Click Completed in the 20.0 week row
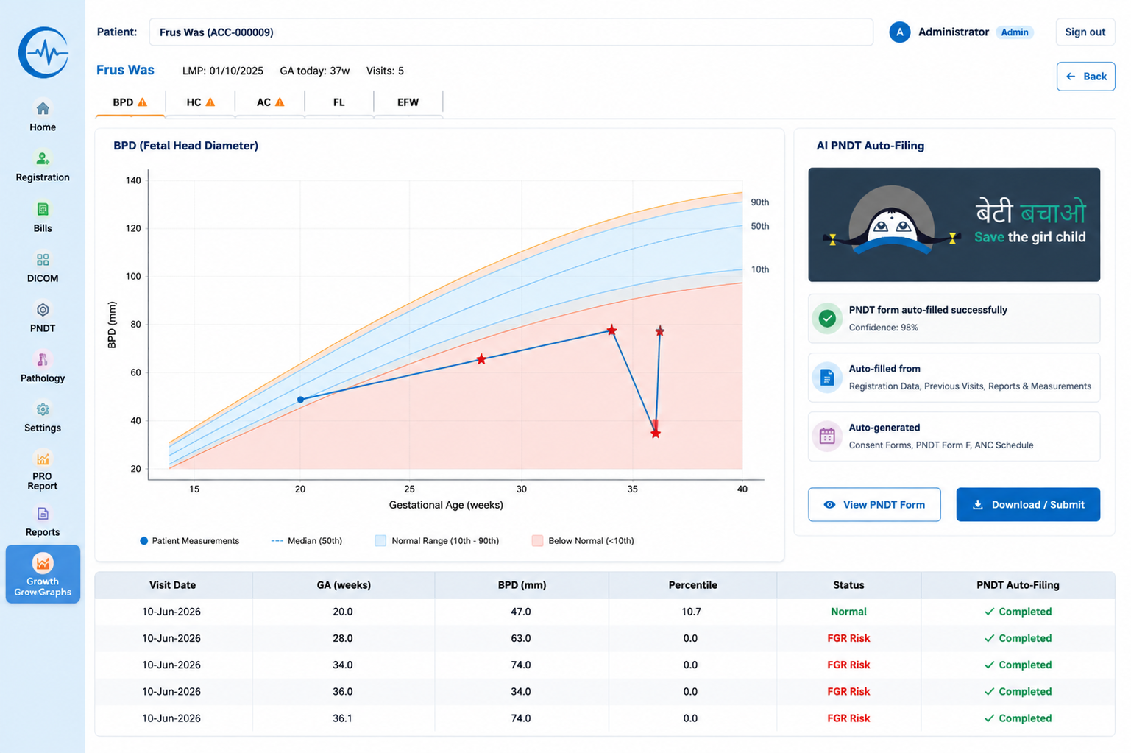1131x753 pixels. pos(1018,612)
